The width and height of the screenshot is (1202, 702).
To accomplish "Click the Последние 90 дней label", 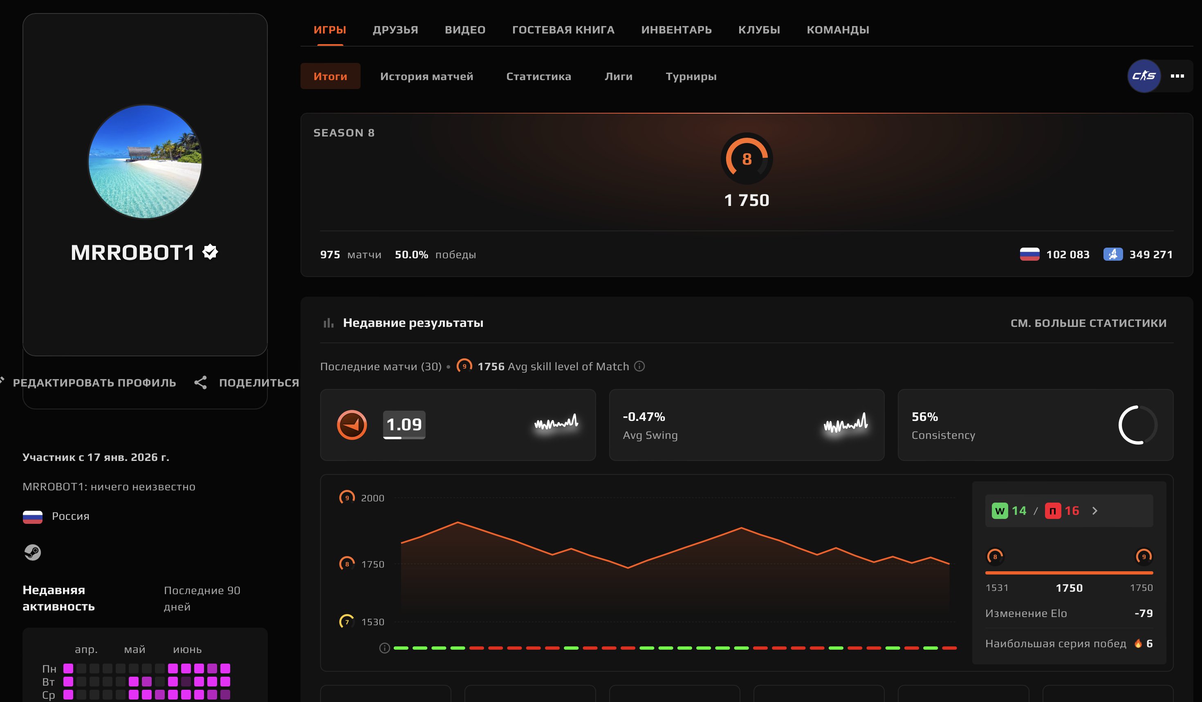I will (202, 598).
